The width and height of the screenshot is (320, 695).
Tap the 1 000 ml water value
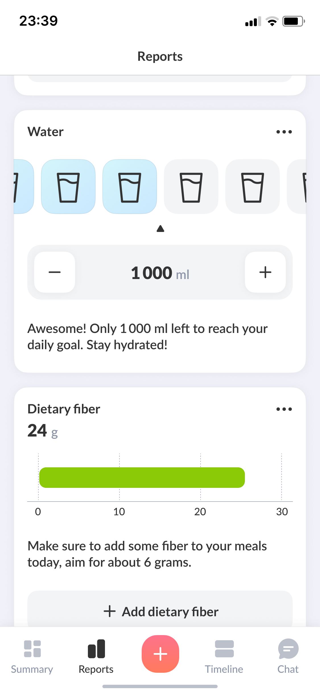click(x=160, y=273)
